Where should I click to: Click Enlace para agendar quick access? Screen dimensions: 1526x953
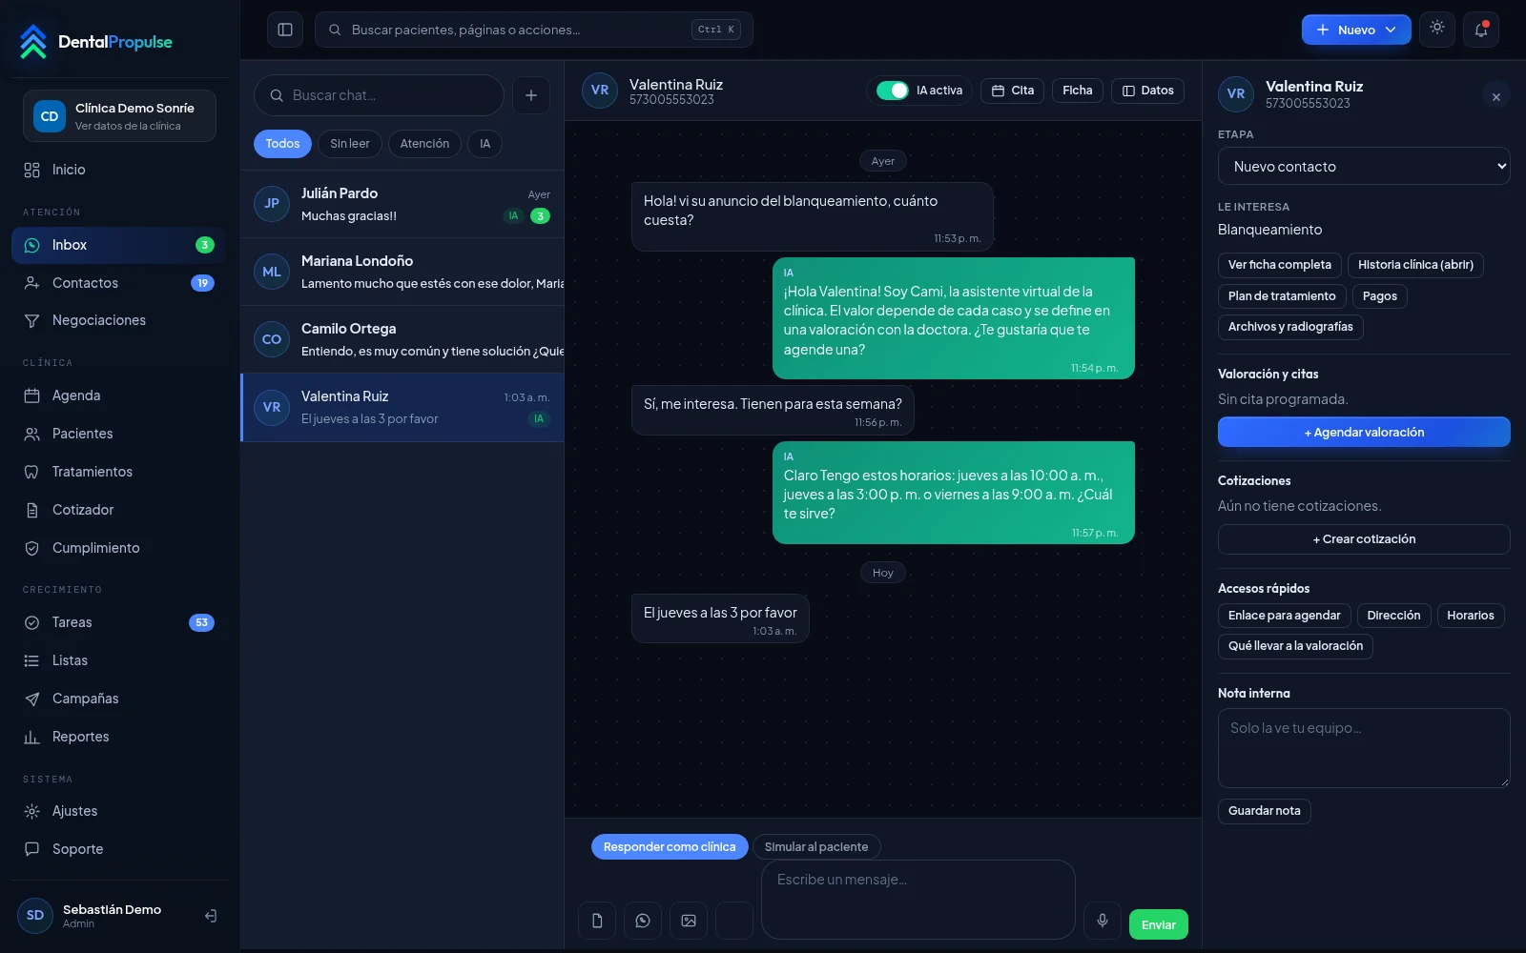point(1285,616)
